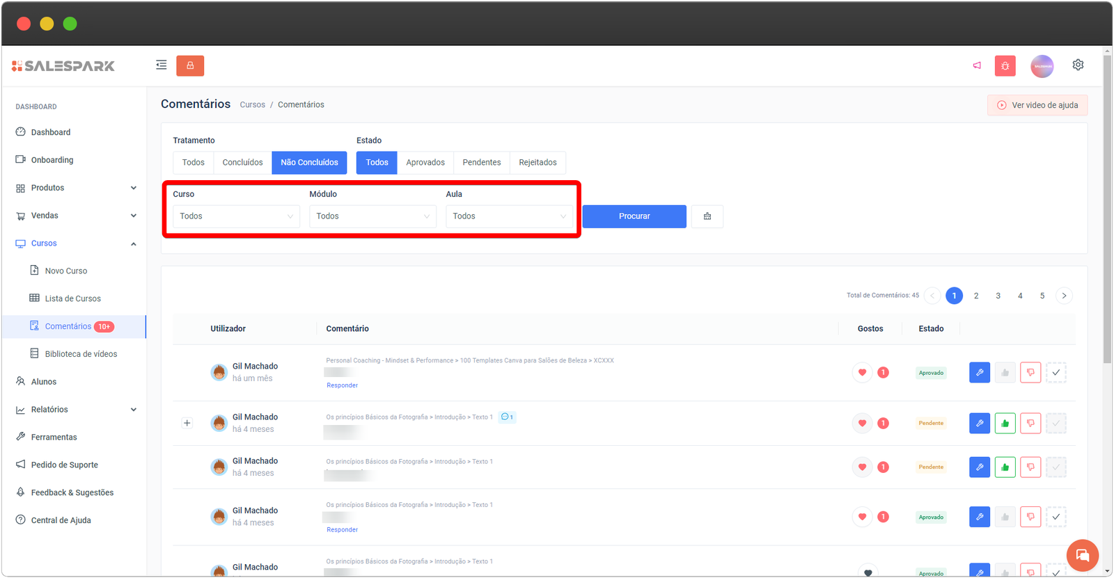Click the orange lock button in header
Viewport: 1114px width, 578px height.
pos(190,65)
